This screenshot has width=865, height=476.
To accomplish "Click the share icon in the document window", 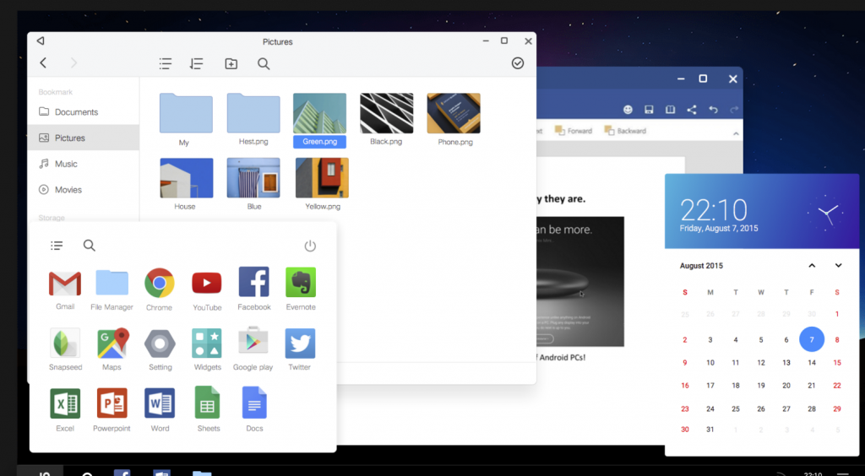I will click(x=692, y=110).
